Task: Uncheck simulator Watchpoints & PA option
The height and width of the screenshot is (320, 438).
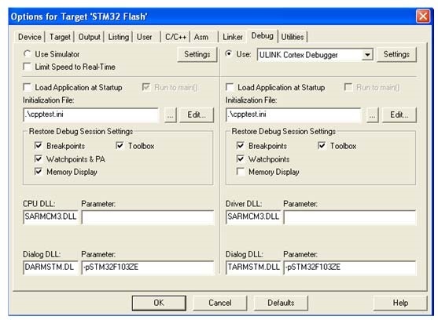Action: coord(39,158)
